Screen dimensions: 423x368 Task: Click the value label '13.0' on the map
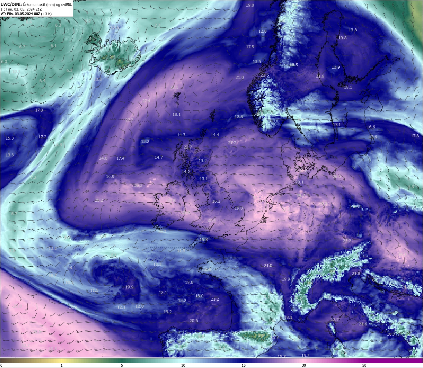coord(199,296)
